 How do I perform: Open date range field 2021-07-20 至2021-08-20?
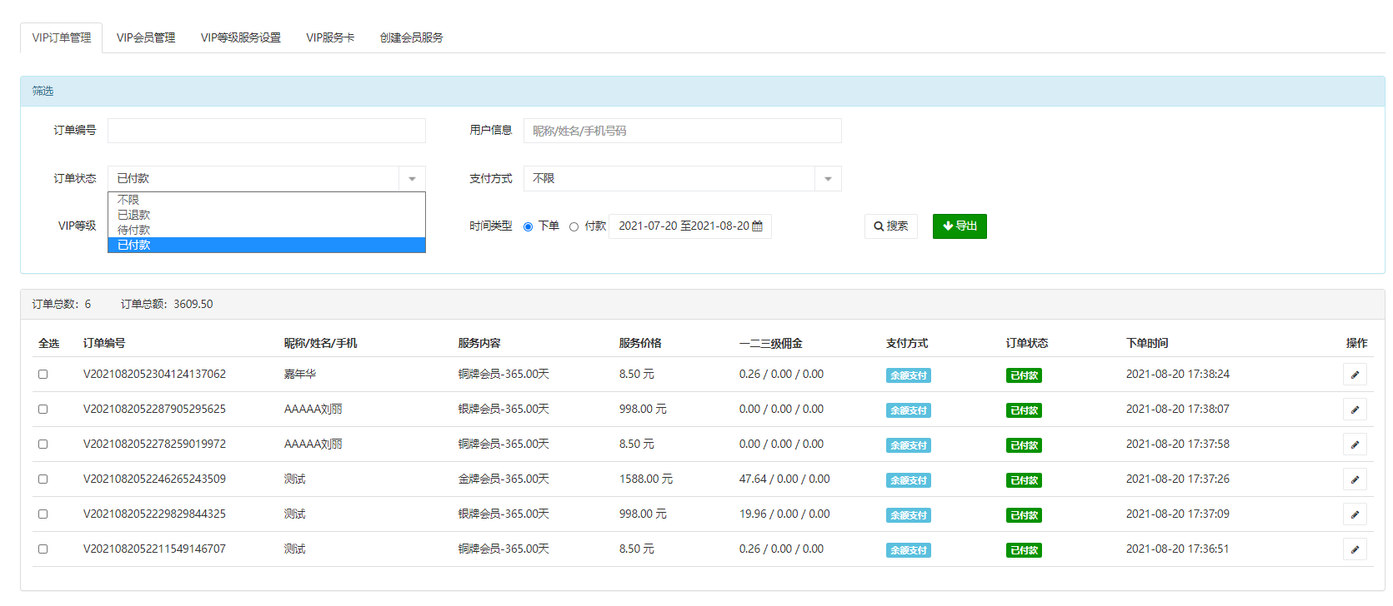690,226
